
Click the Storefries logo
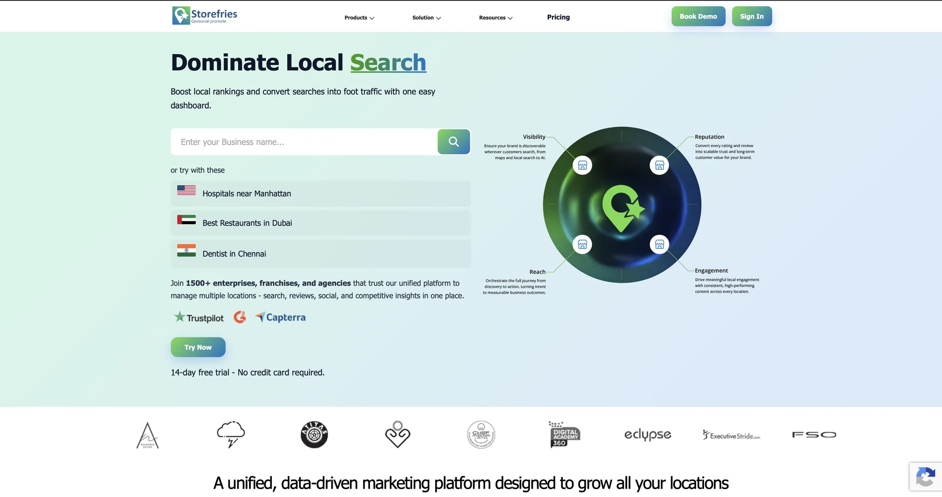(205, 15)
